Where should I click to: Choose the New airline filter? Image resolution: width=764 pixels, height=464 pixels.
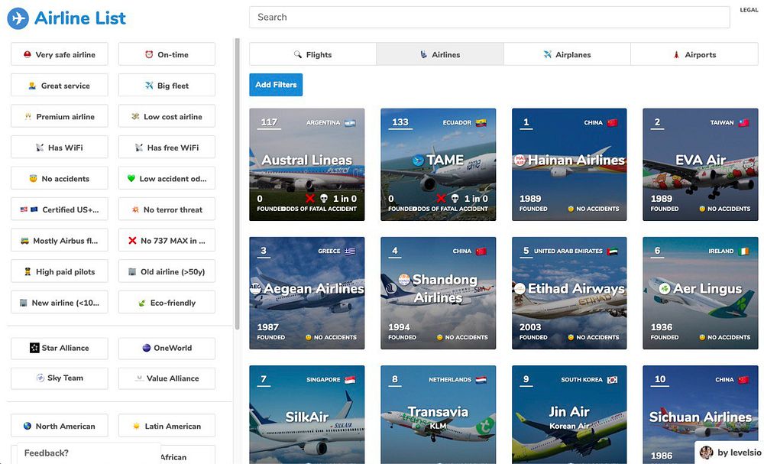coord(60,302)
